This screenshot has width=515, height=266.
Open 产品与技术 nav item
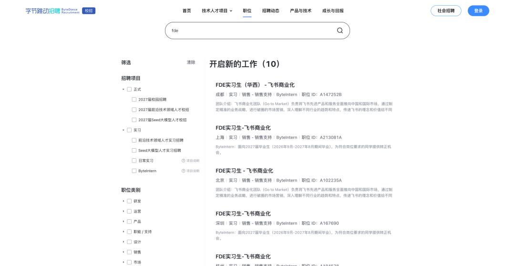300,11
